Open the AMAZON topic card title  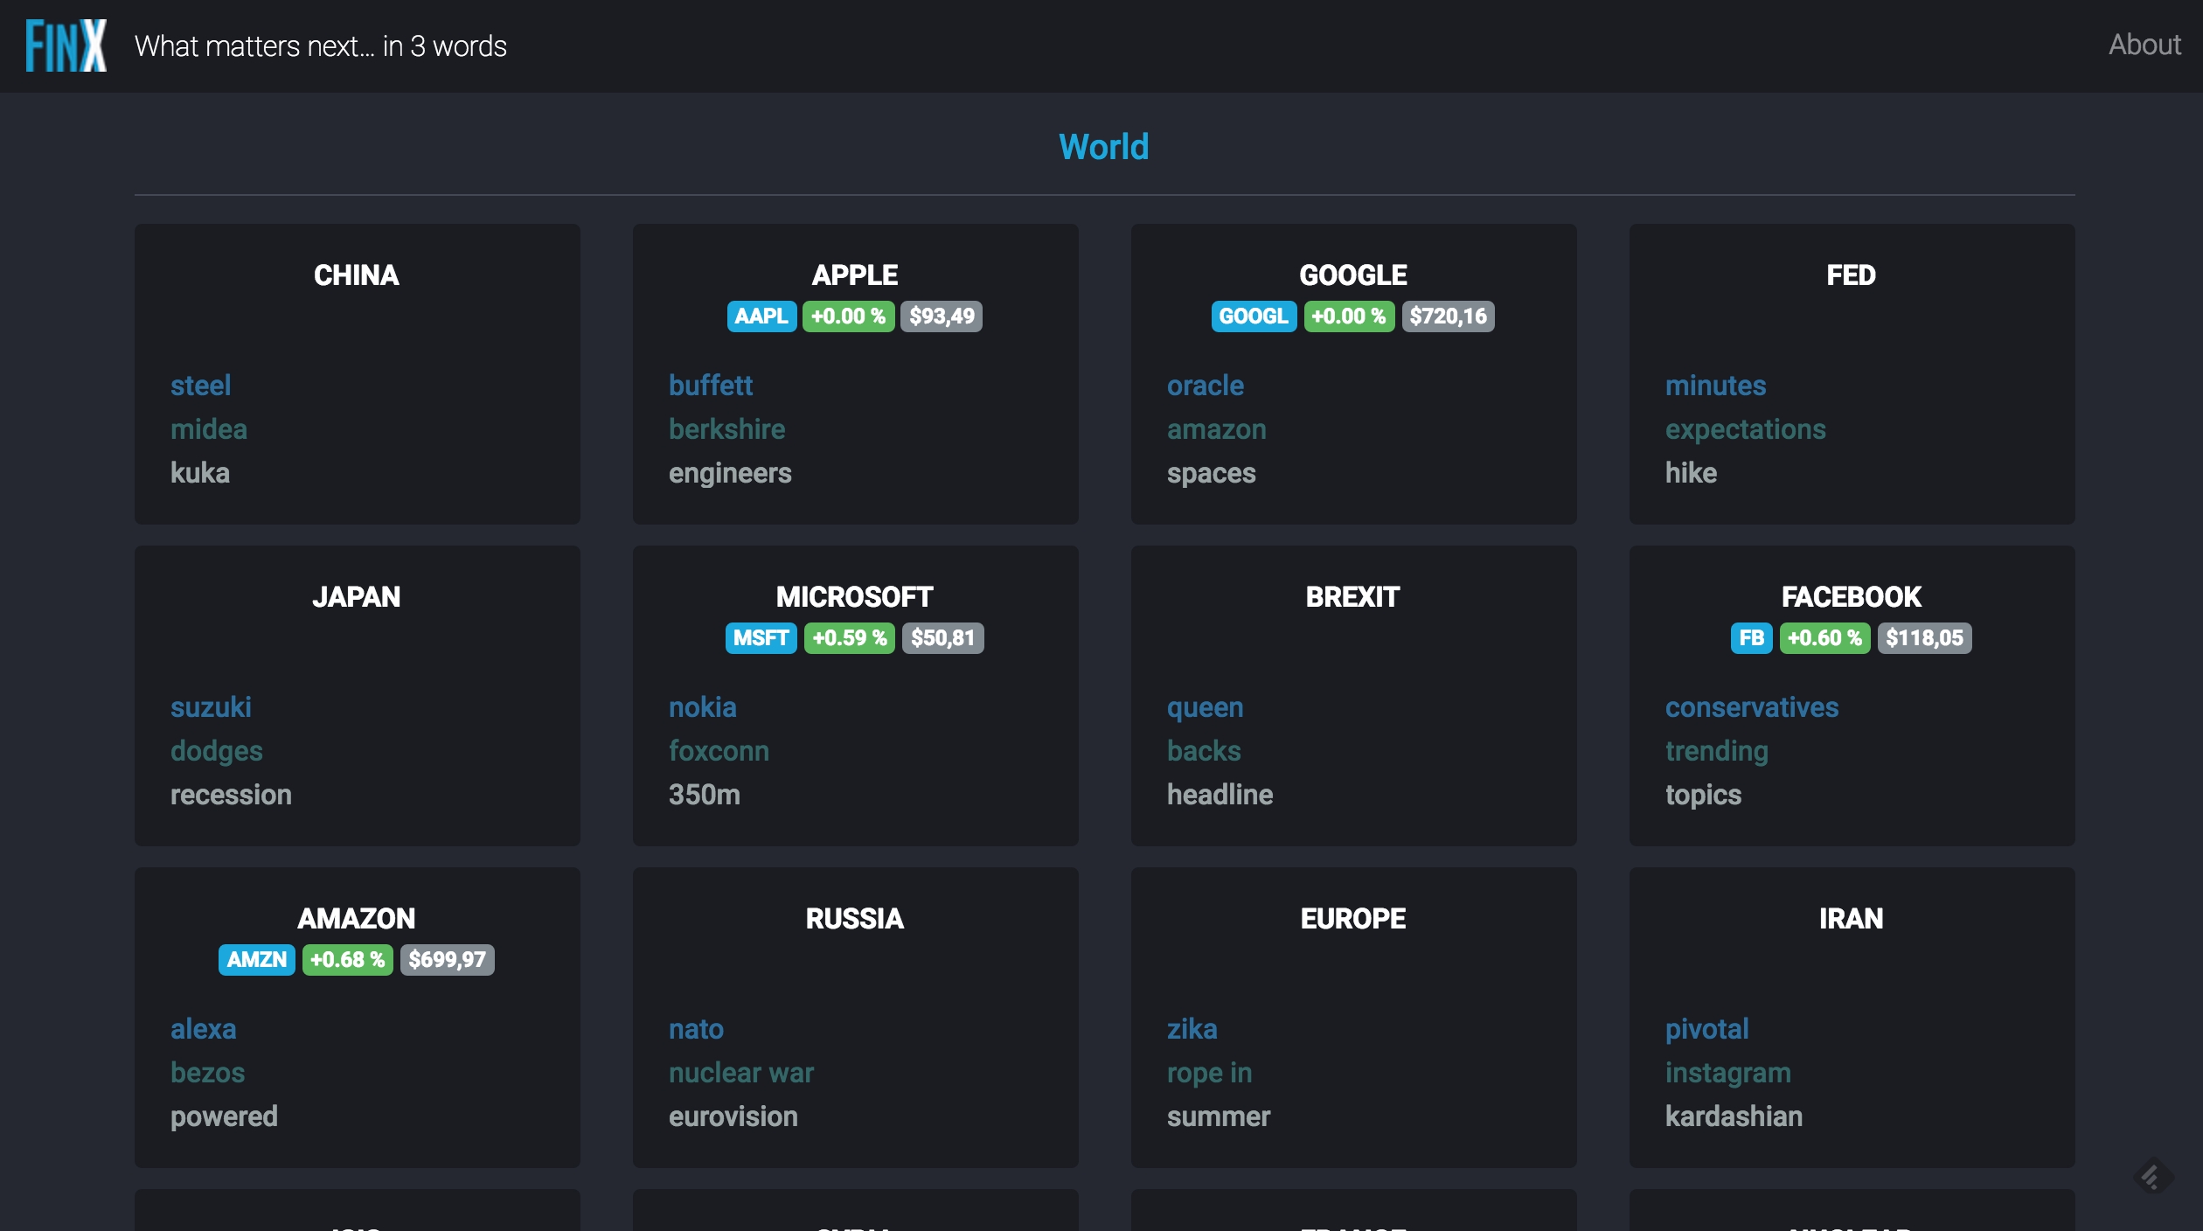(357, 919)
